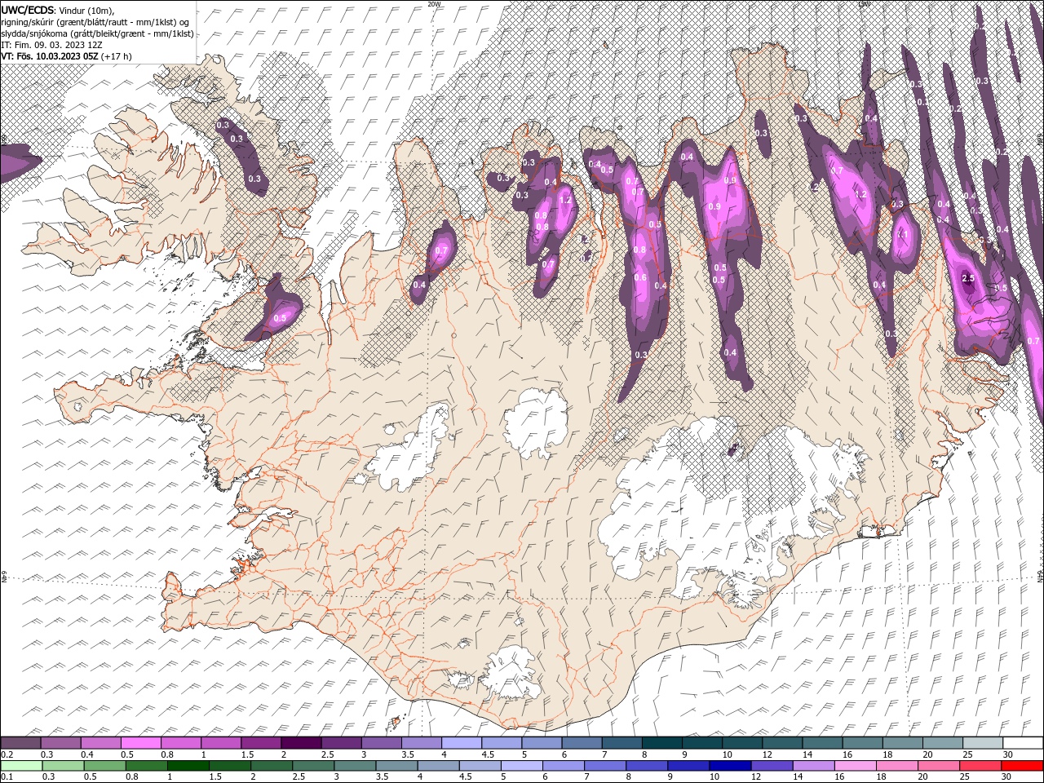Click the upper legend swatch labeled 1.5
Image resolution: width=1044 pixels, height=783 pixels.
(261, 743)
